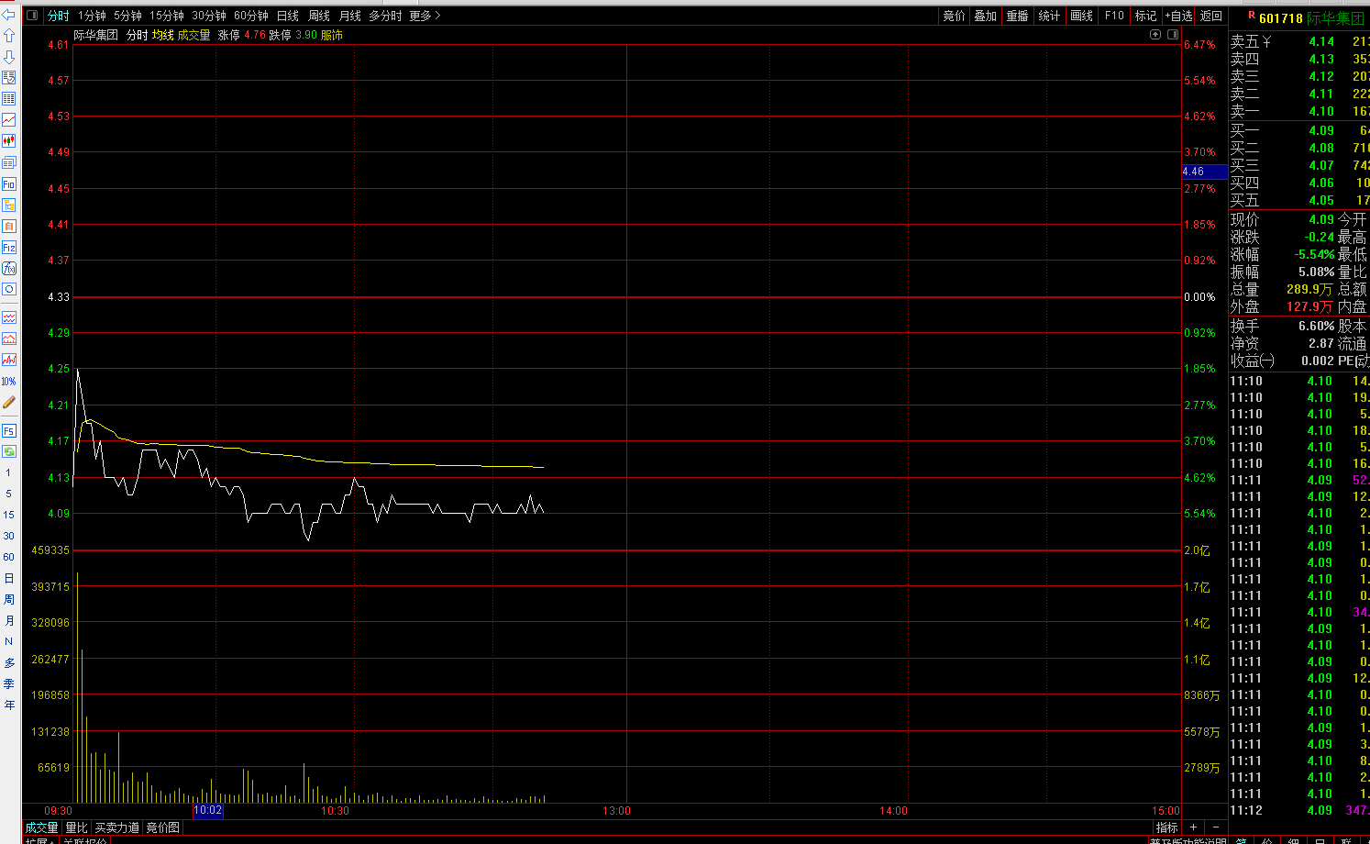
Task: Switch to 月线 monthly chart tab
Action: click(350, 16)
